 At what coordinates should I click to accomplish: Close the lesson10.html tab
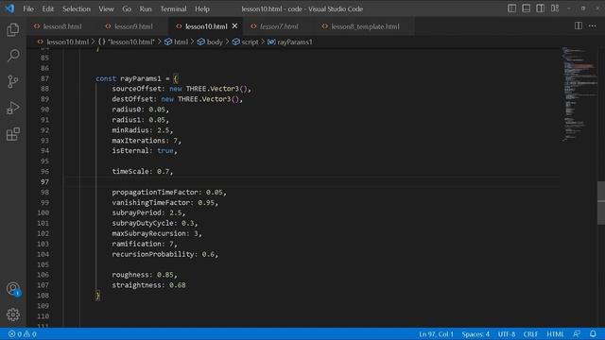tap(234, 26)
